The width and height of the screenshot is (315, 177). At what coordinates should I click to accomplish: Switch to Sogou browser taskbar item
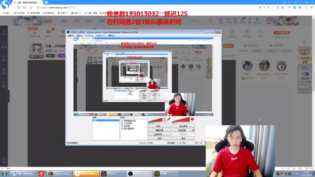pos(23,174)
